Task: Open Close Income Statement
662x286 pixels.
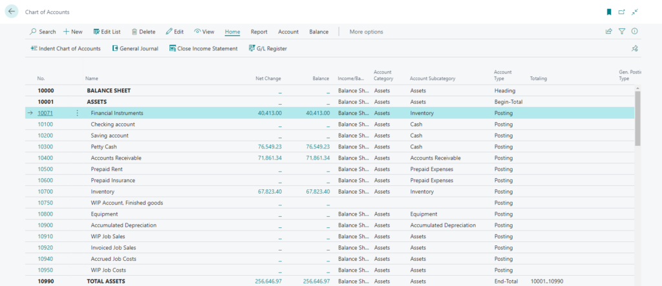Action: pyautogui.click(x=203, y=48)
